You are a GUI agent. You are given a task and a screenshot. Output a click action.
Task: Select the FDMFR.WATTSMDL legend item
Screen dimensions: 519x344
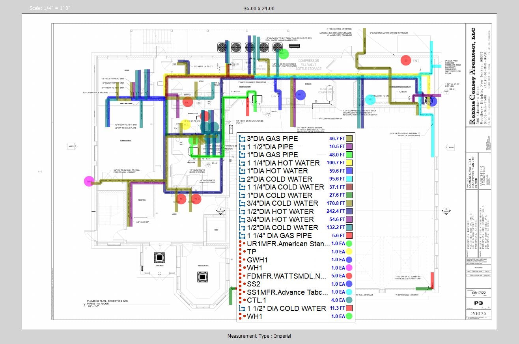click(288, 276)
